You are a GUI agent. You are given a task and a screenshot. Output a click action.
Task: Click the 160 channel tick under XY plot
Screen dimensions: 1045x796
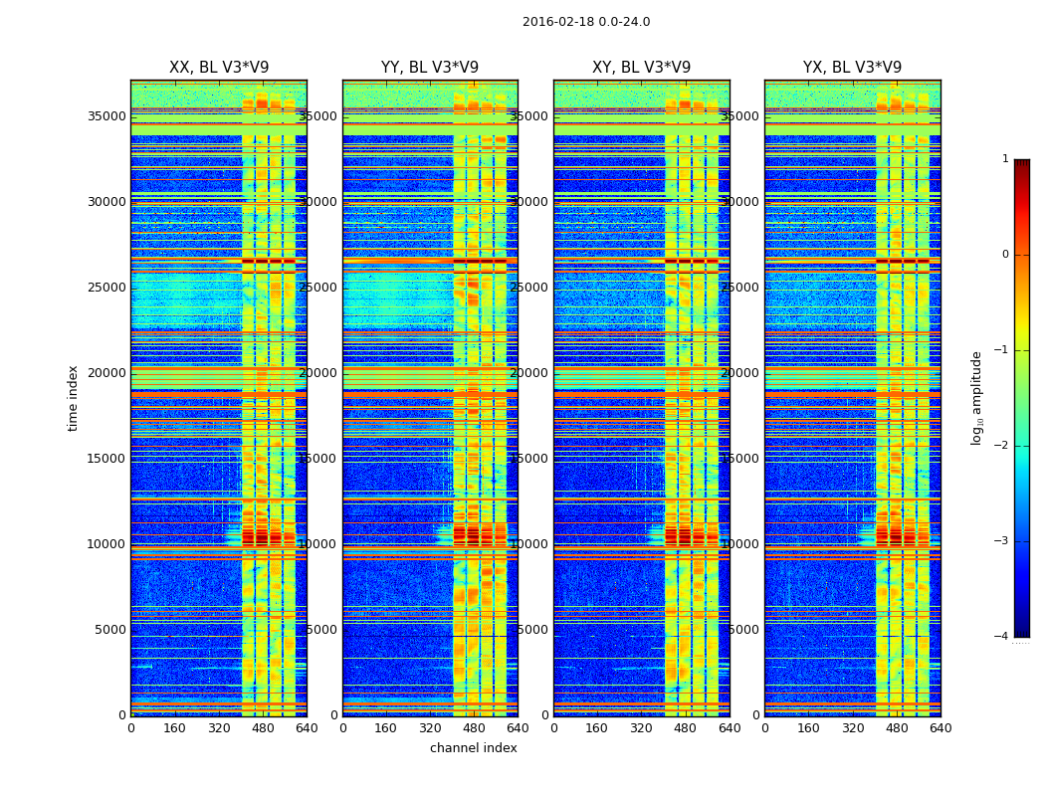pos(596,728)
